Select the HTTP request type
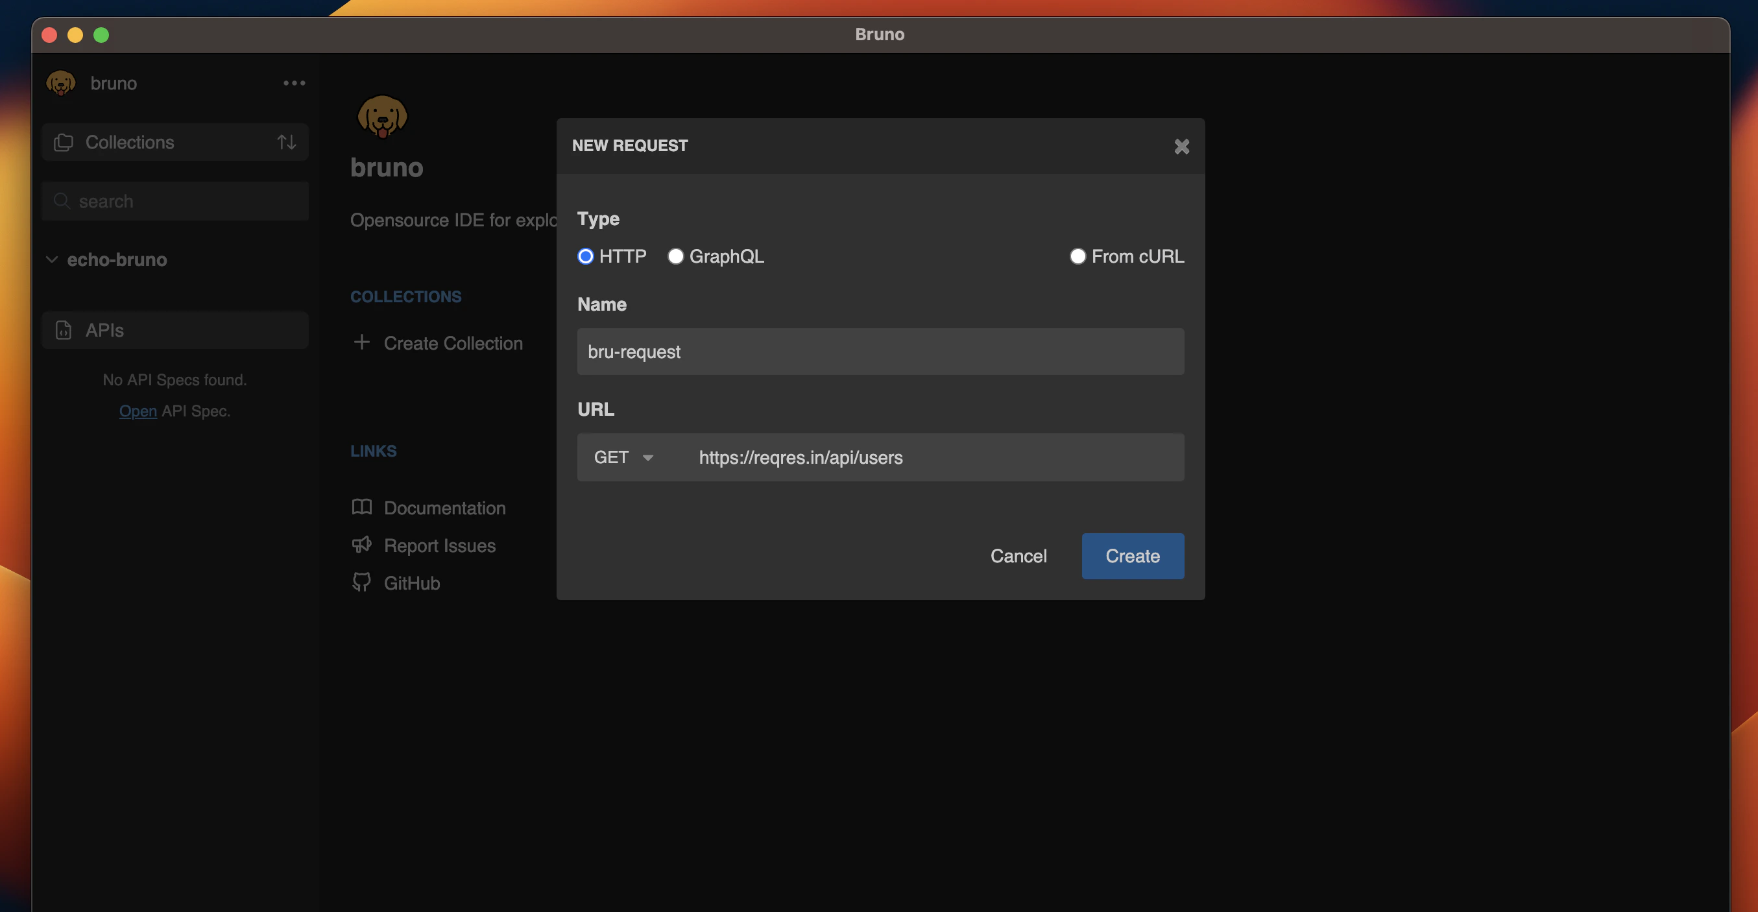The height and width of the screenshot is (912, 1758). [586, 256]
